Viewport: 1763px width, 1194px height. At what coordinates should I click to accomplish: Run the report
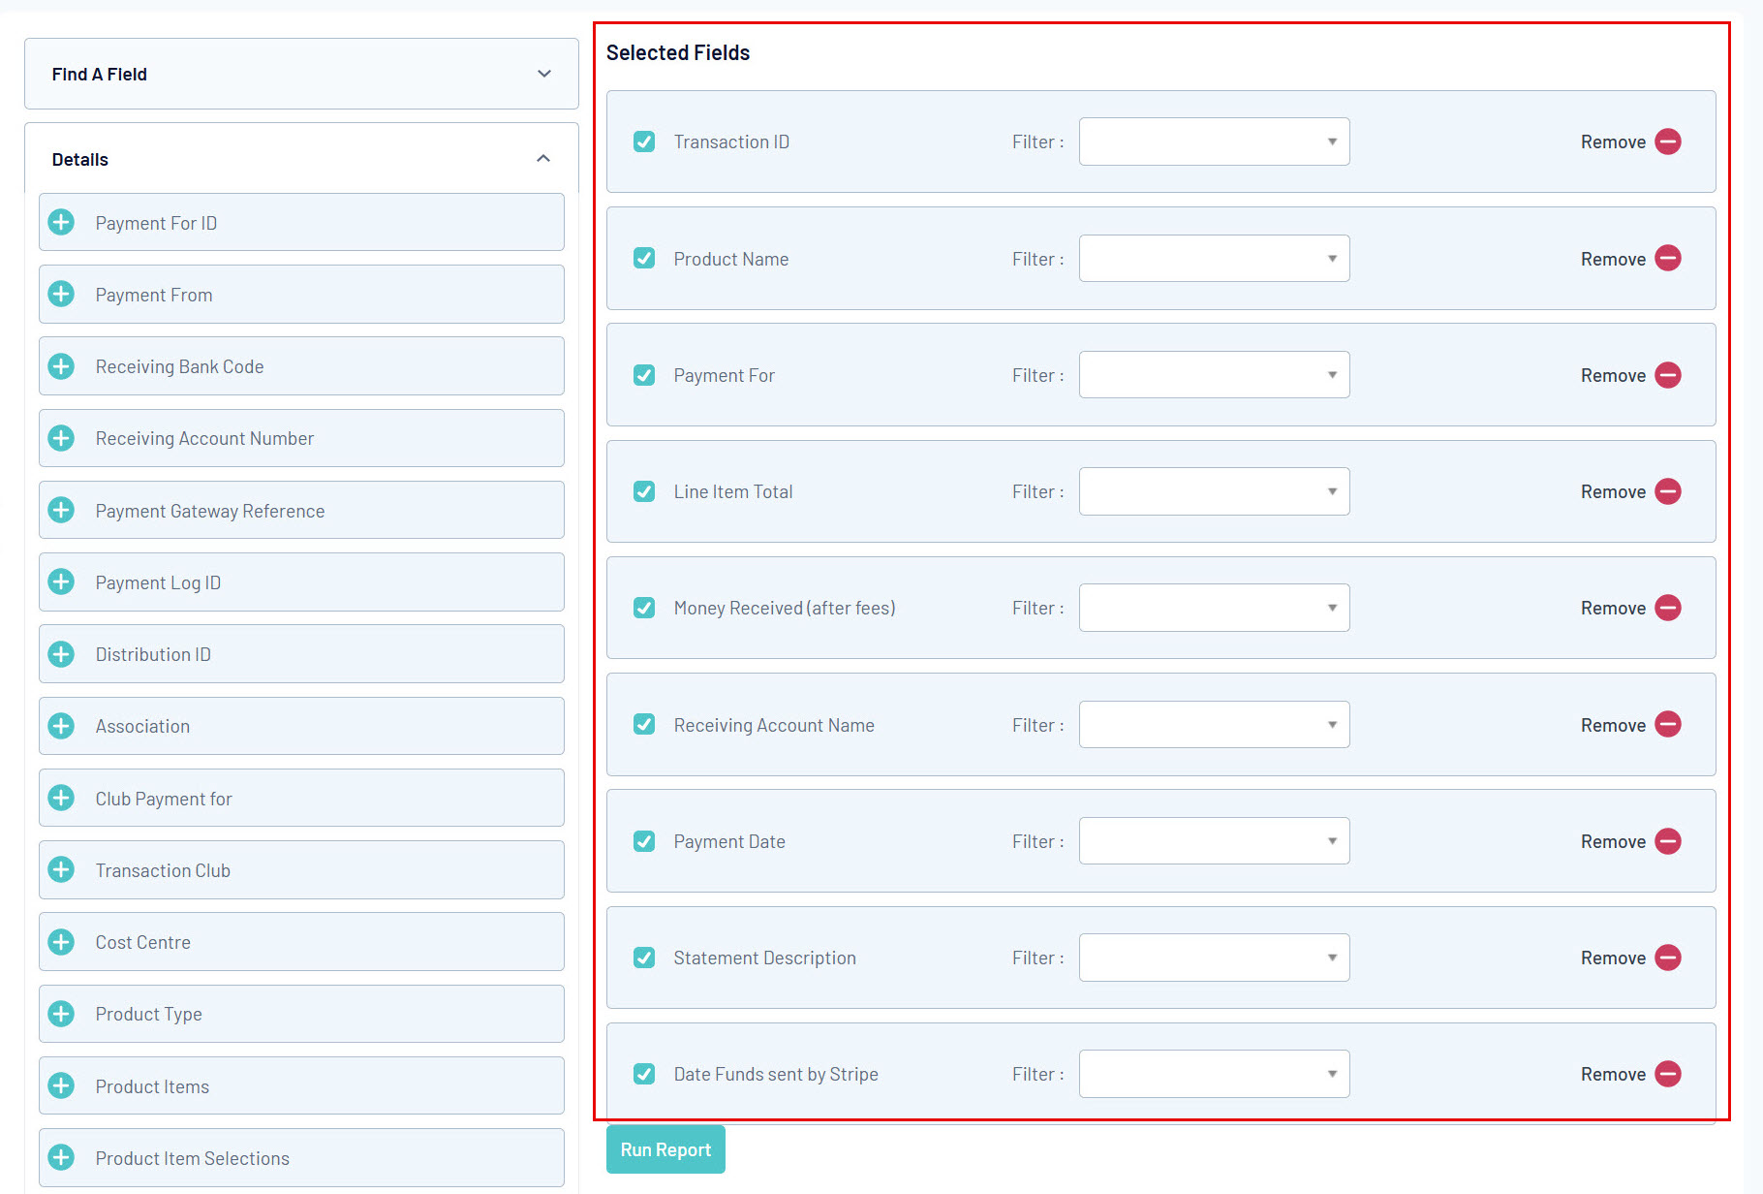(665, 1149)
